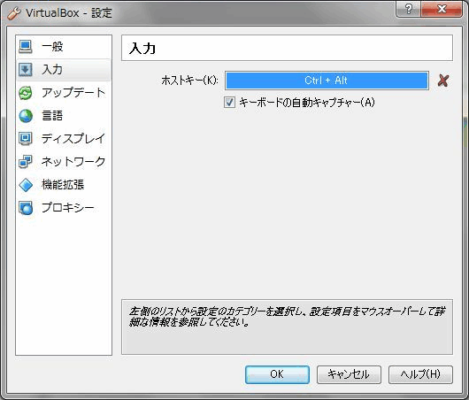This screenshot has height=400, width=469.
Task: Select the アップデート category label
Action: tap(73, 92)
